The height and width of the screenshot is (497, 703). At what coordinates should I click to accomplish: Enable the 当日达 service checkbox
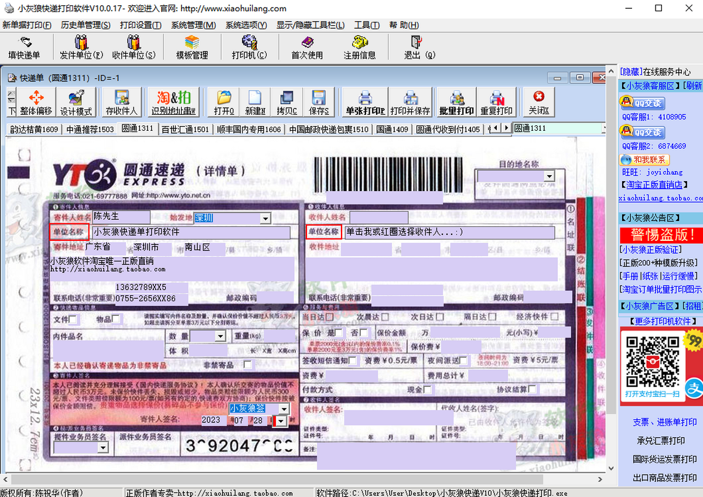[329, 317]
